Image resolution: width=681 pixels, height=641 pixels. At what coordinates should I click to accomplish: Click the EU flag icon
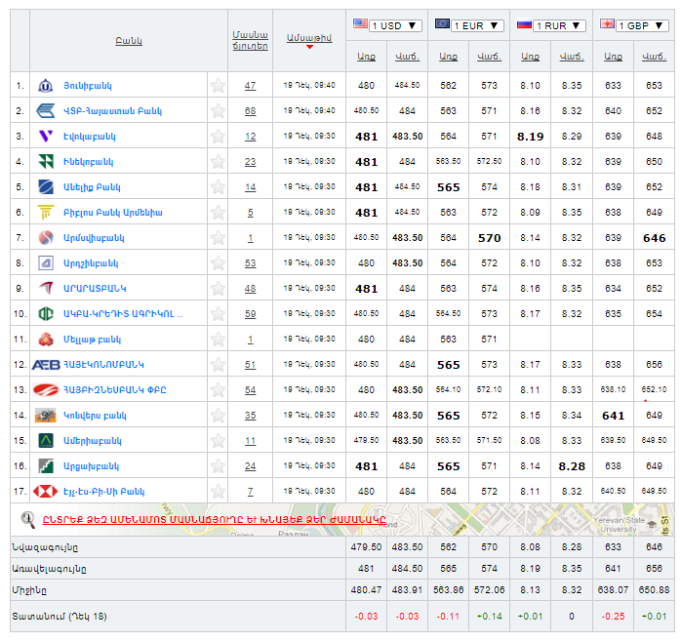(443, 23)
